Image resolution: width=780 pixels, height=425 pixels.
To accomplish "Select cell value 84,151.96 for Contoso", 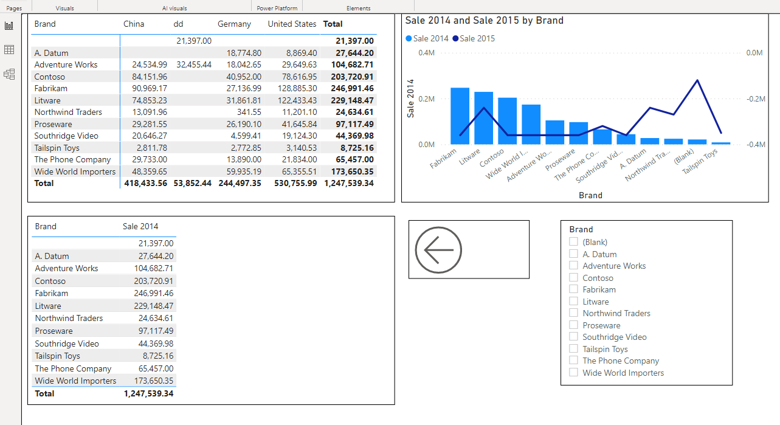I will coord(149,77).
